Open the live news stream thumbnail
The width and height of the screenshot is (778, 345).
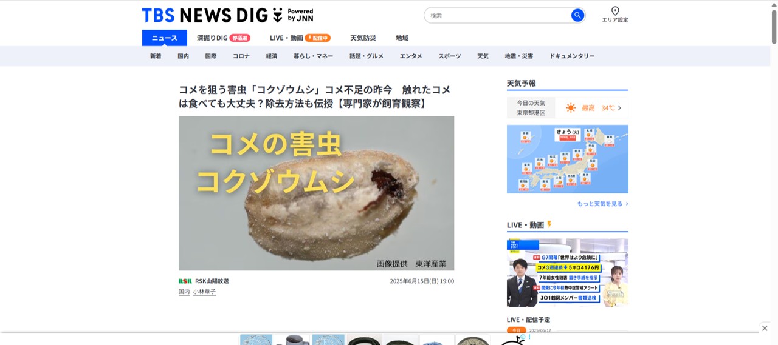click(x=568, y=273)
